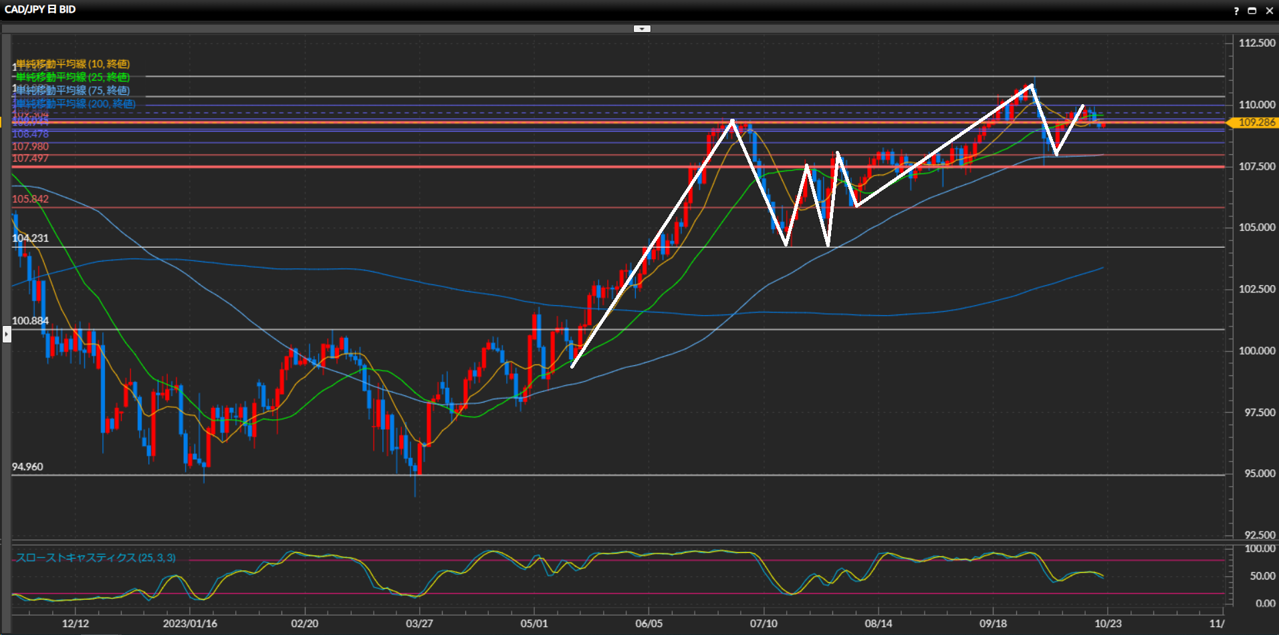1279x635 pixels.
Task: Click the 109.286 current price marker
Action: click(1256, 122)
